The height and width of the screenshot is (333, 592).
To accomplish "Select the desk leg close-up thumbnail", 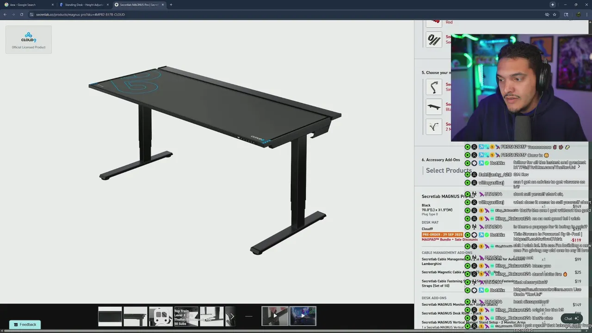I will (x=211, y=316).
